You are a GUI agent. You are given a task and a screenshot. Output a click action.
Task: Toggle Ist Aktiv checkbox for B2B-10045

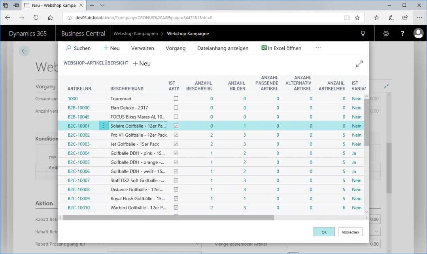tap(176, 117)
